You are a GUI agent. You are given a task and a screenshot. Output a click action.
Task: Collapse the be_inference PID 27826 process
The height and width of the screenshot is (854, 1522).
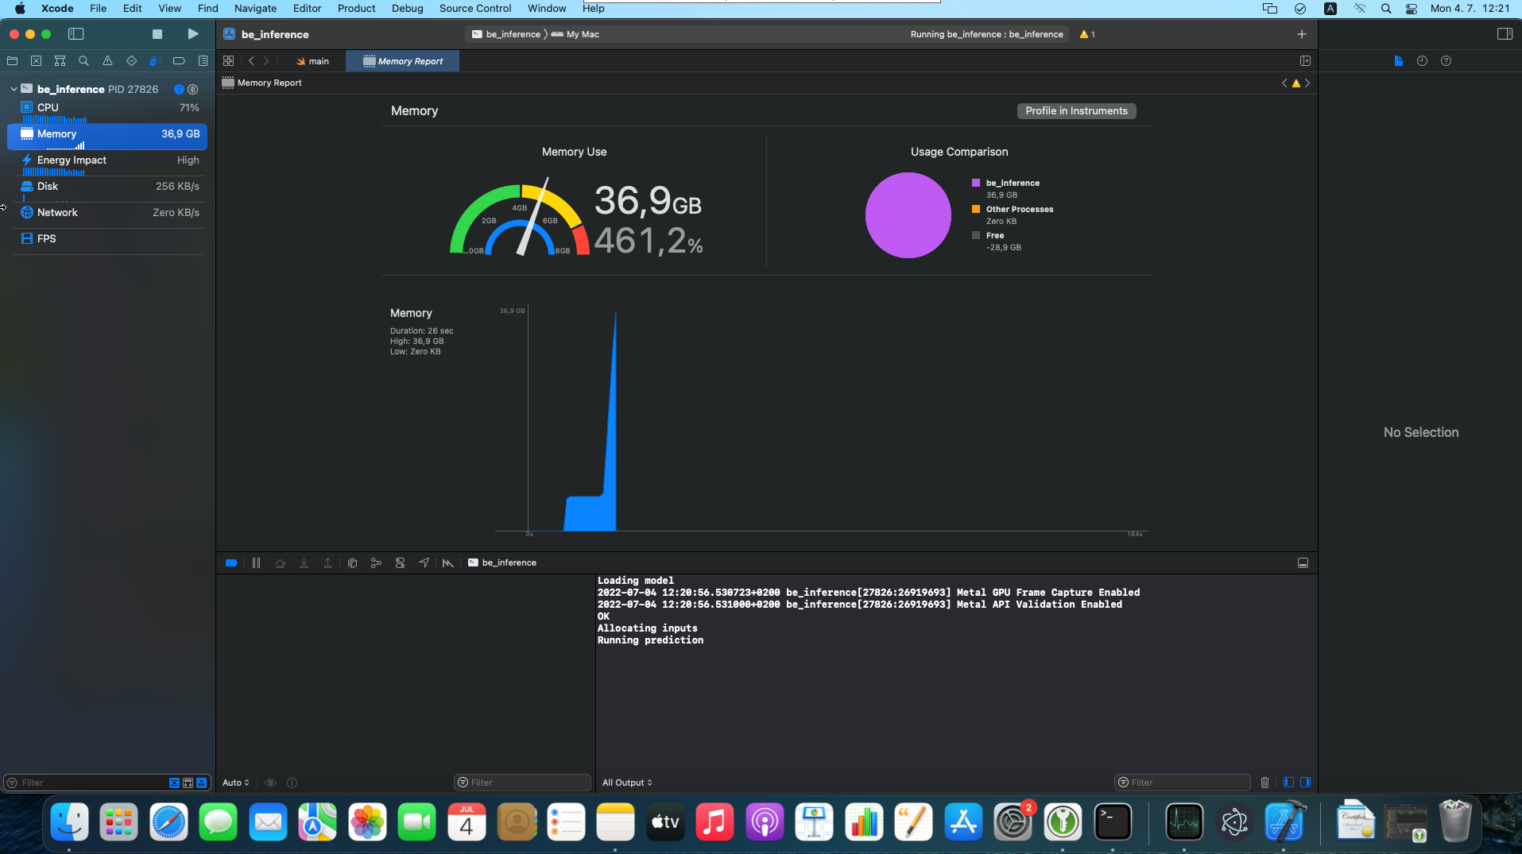click(14, 89)
